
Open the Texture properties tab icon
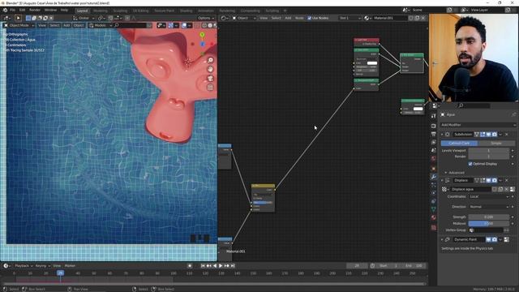coord(434,228)
